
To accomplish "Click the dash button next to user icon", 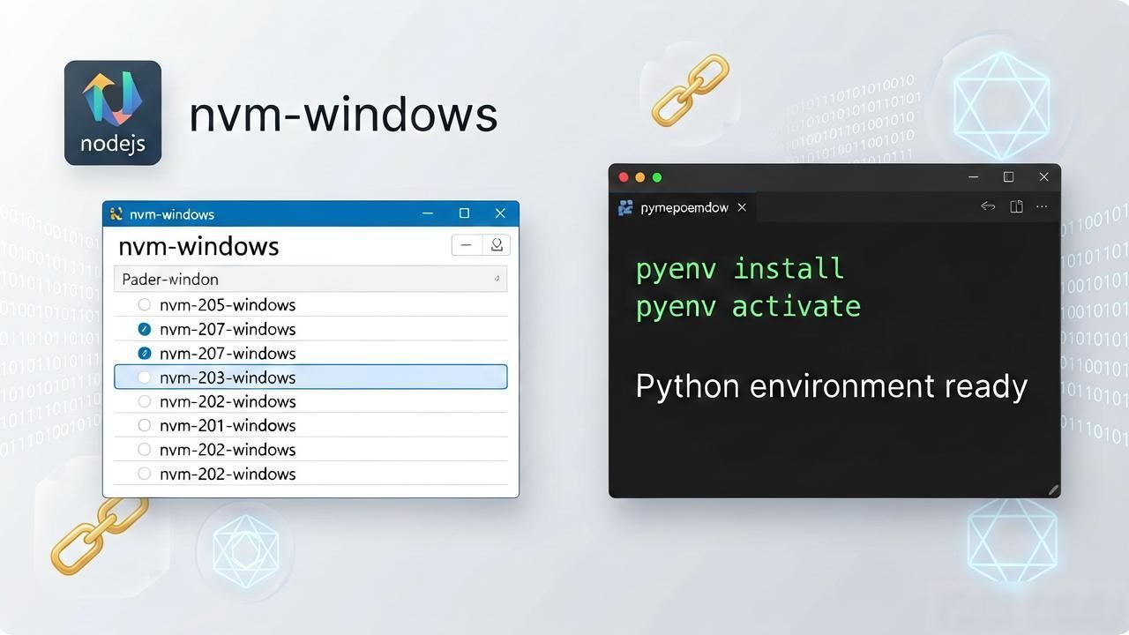I will tap(467, 245).
